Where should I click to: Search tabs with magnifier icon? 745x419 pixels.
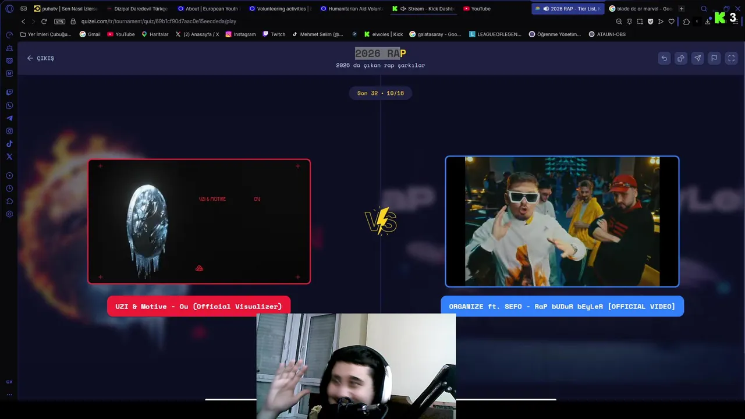coord(704,9)
